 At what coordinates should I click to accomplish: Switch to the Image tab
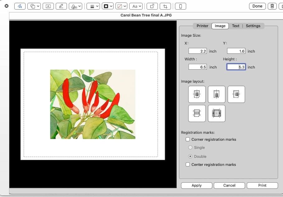(220, 26)
